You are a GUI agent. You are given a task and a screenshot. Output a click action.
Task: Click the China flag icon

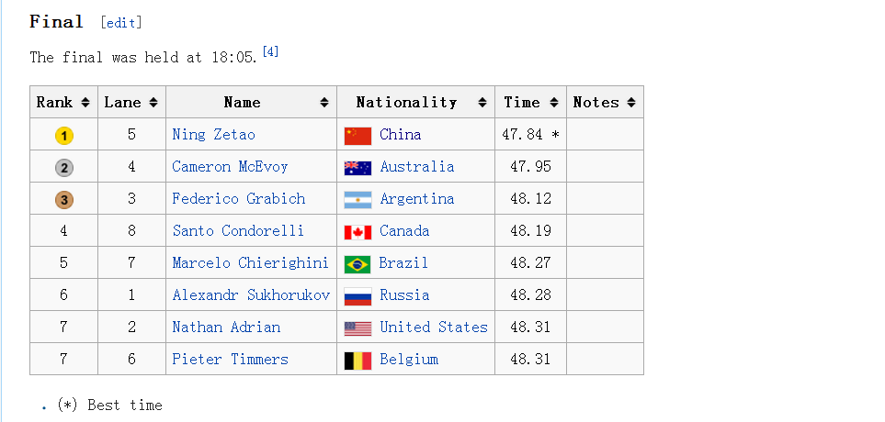(357, 136)
